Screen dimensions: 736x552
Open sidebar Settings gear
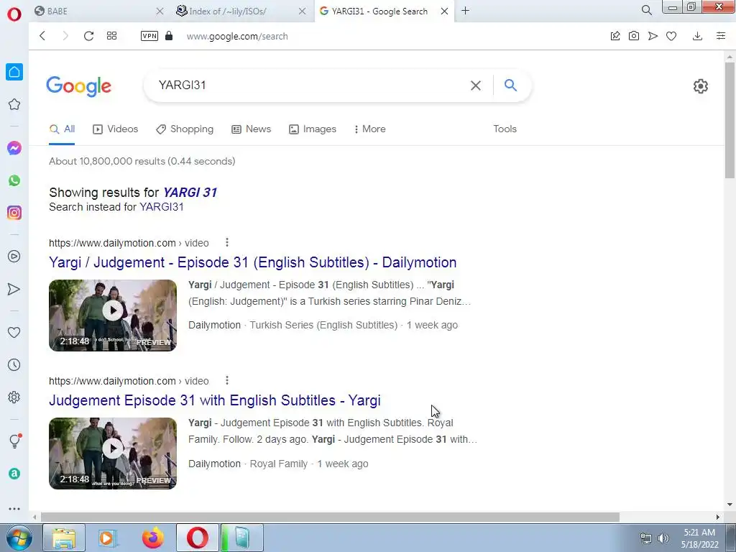pos(14,397)
